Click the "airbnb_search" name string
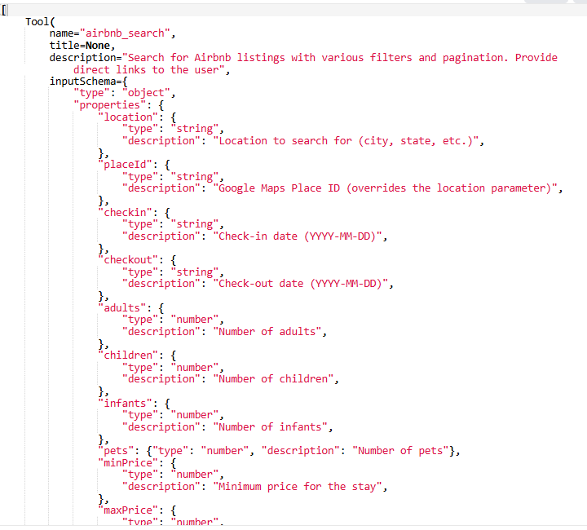Image resolution: width=587 pixels, height=530 pixels. pos(125,33)
